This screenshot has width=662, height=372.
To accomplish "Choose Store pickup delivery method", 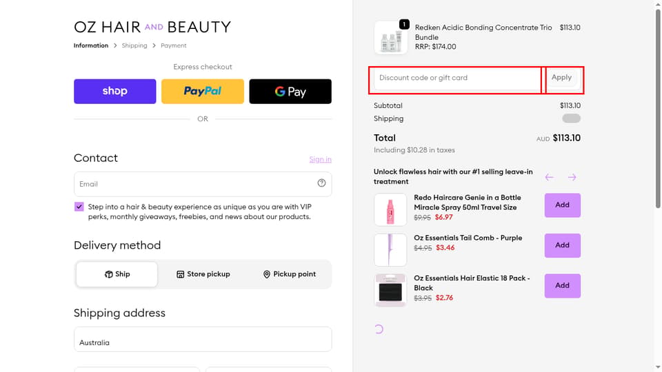I will [203, 274].
